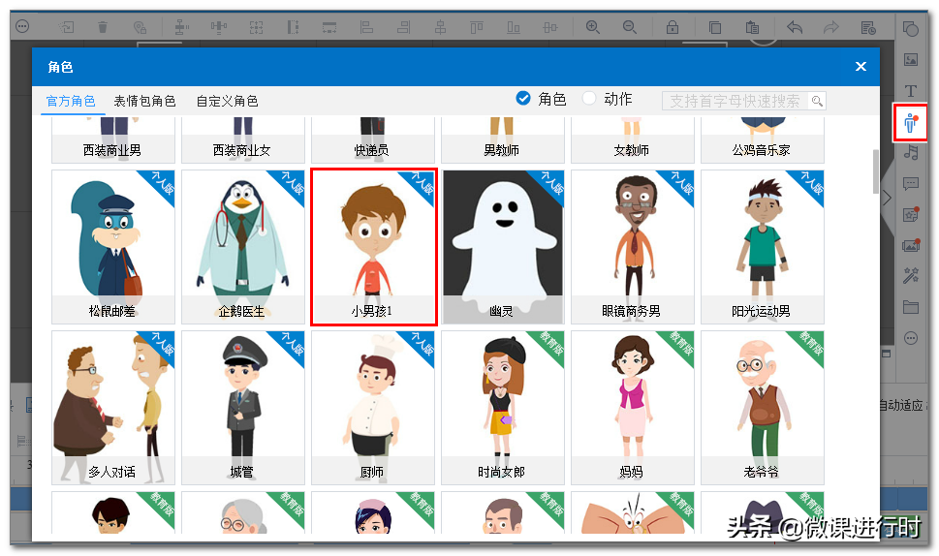The width and height of the screenshot is (939, 556).
Task: Select the 西装商业男 character card
Action: [113, 140]
